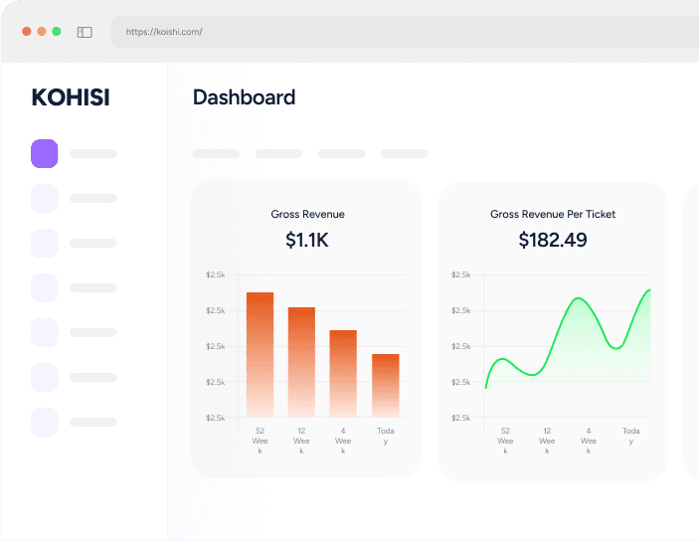Click the Today bar in Gross Revenue chart
The height and width of the screenshot is (541, 699).
tap(386, 385)
